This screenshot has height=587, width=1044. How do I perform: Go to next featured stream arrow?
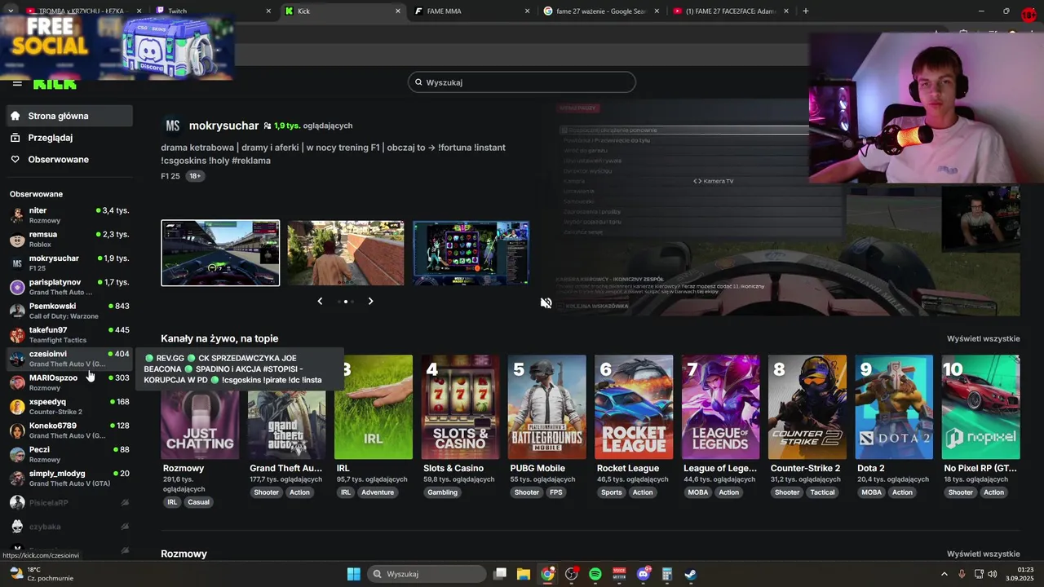point(370,301)
